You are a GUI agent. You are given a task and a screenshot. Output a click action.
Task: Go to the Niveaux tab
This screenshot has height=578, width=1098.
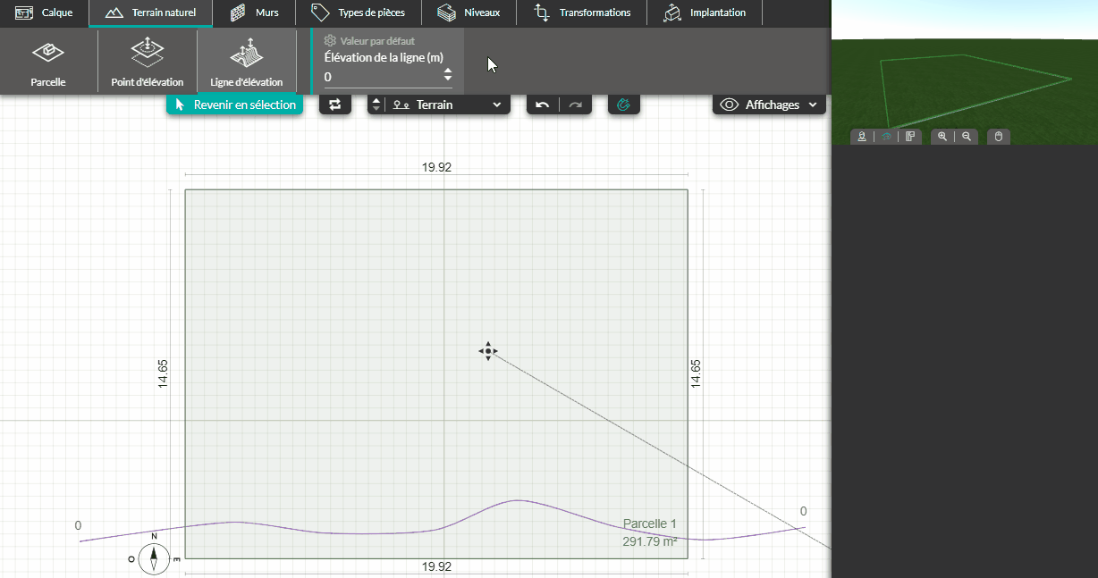coord(469,13)
